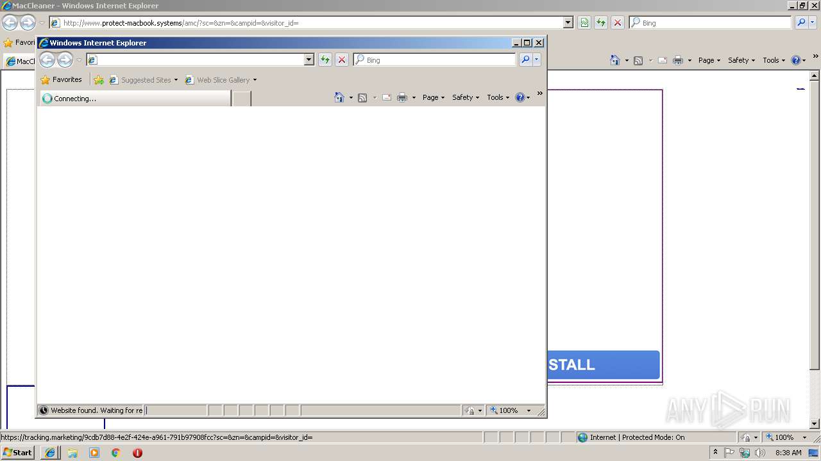Click address bar in MacCleaner window
The image size is (821, 461).
click(x=307, y=22)
